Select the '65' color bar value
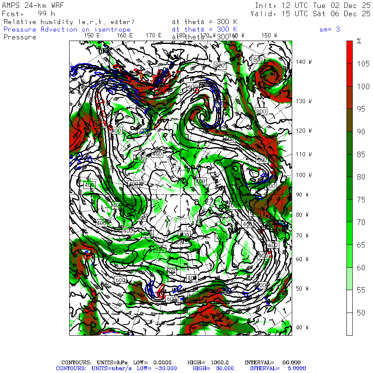The image size is (373, 373). tap(361, 245)
